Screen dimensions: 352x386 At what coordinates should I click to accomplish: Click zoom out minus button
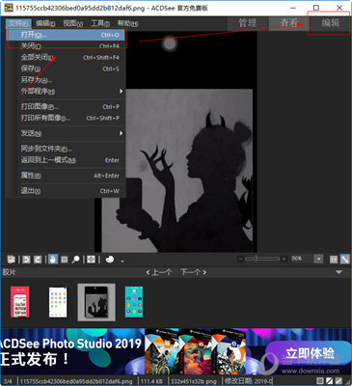(240, 259)
